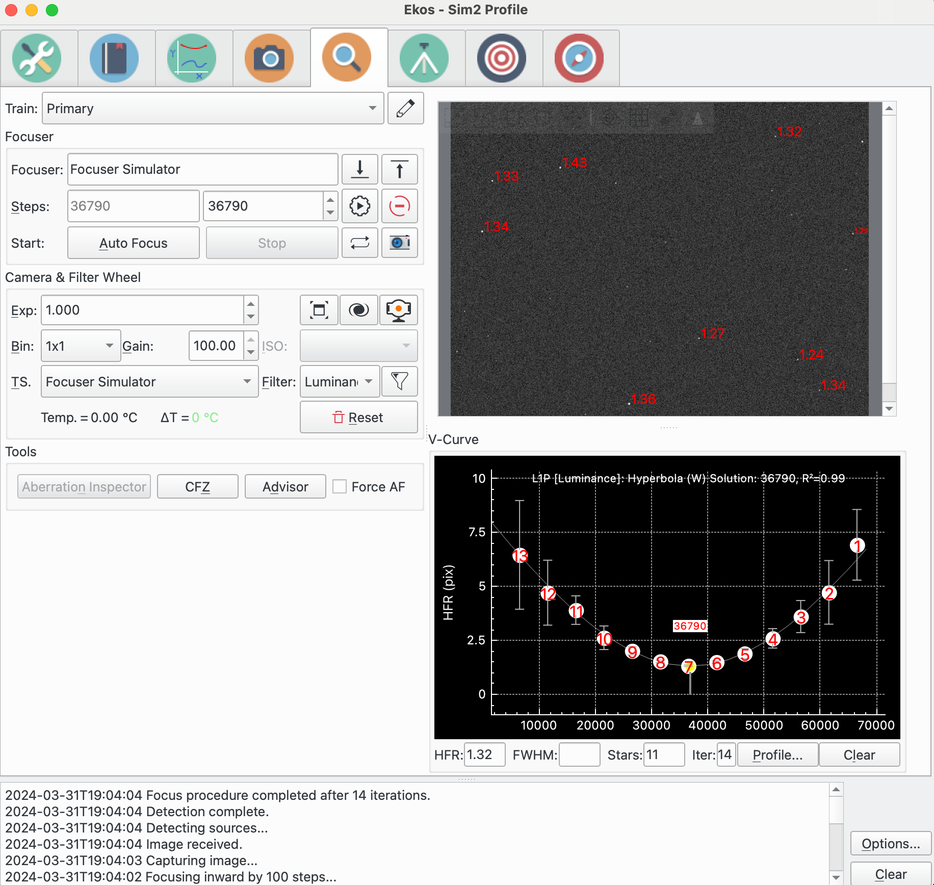Click the CFZ tool button
The width and height of the screenshot is (934, 885).
pos(197,486)
